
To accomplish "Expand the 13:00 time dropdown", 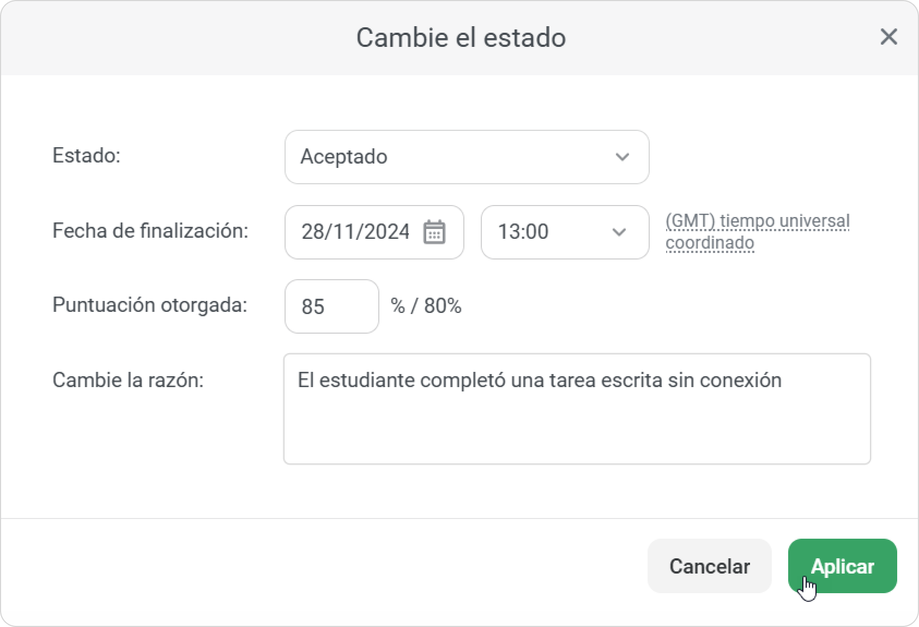I will (x=565, y=232).
